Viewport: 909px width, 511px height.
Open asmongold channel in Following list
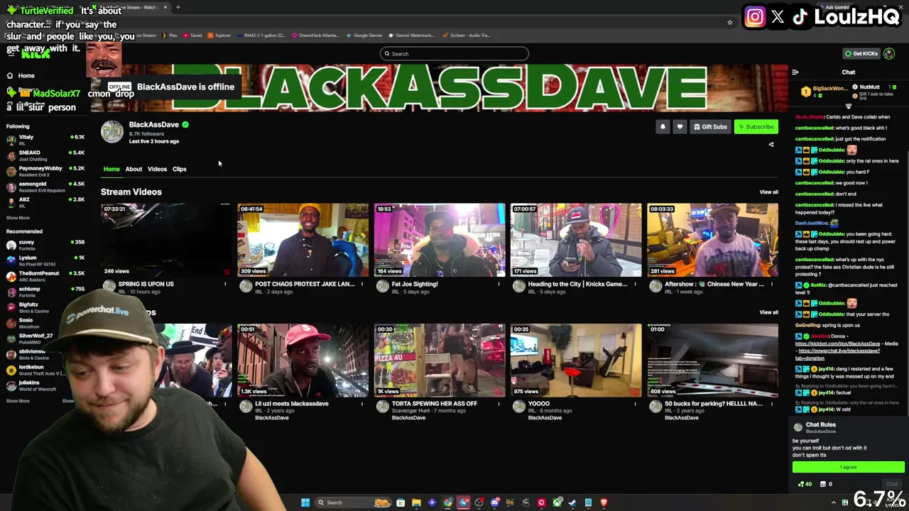(45, 187)
